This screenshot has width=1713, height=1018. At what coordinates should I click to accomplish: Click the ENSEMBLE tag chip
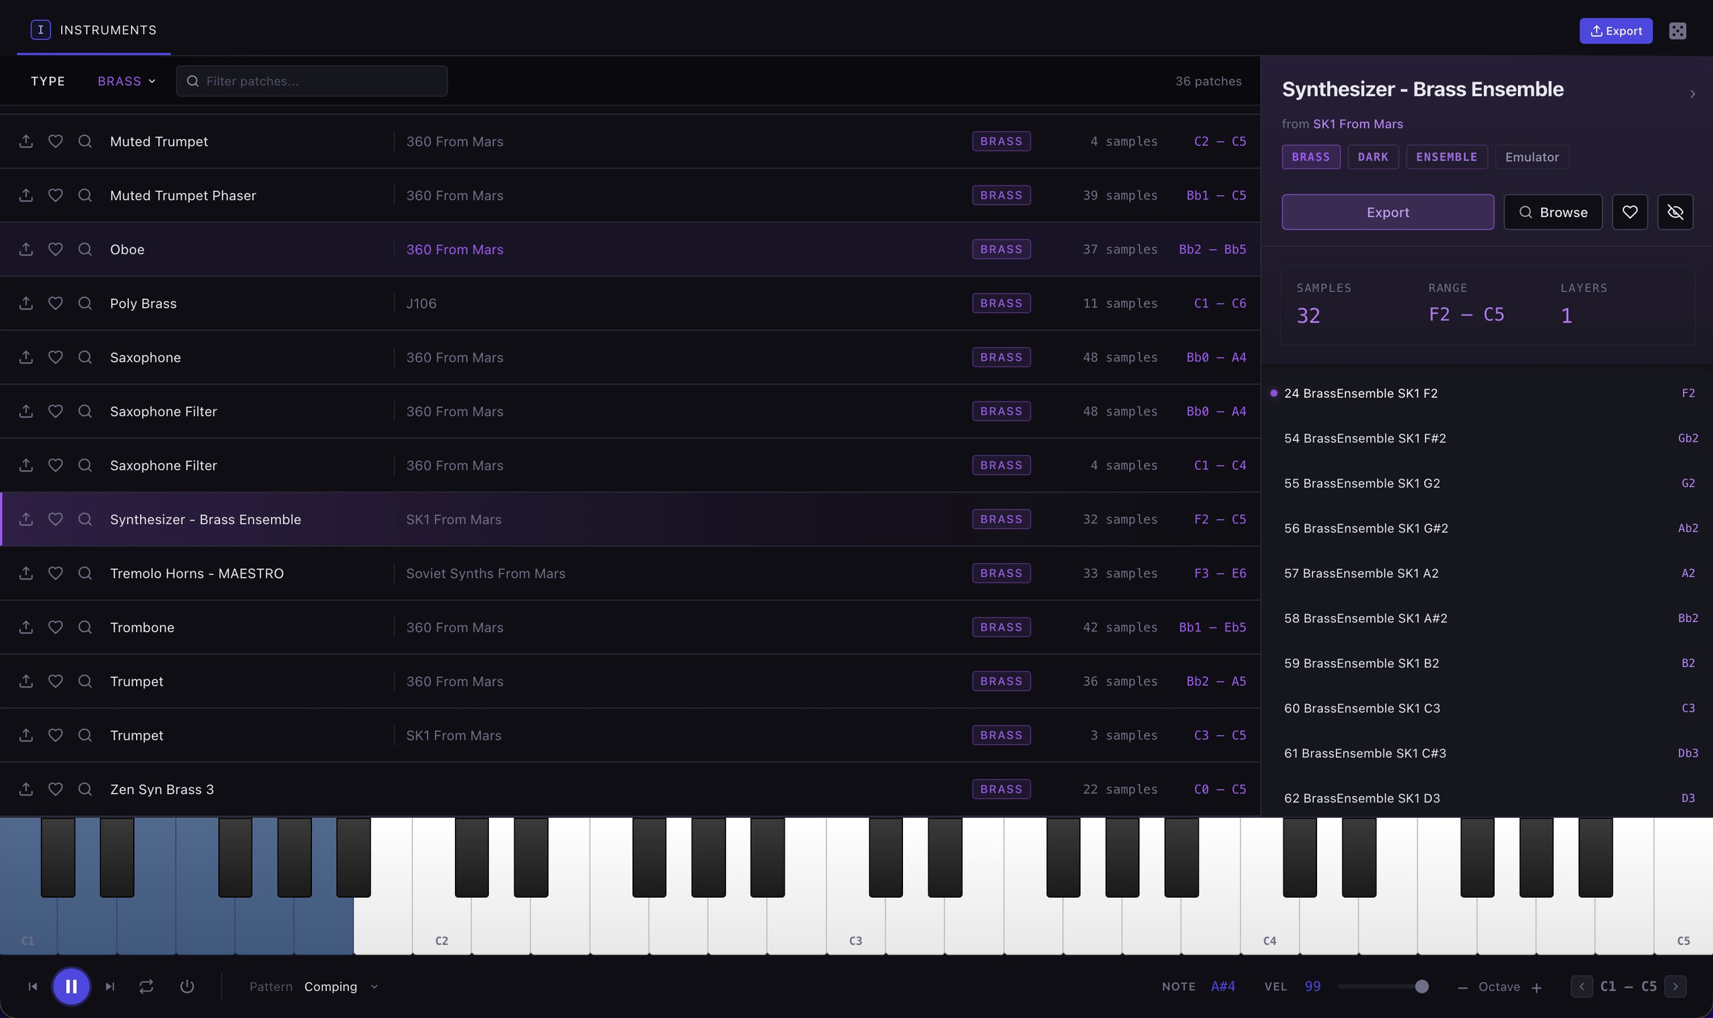tap(1447, 157)
